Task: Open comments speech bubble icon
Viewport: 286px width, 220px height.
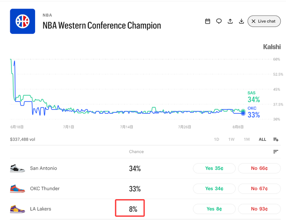Action: click(219, 21)
